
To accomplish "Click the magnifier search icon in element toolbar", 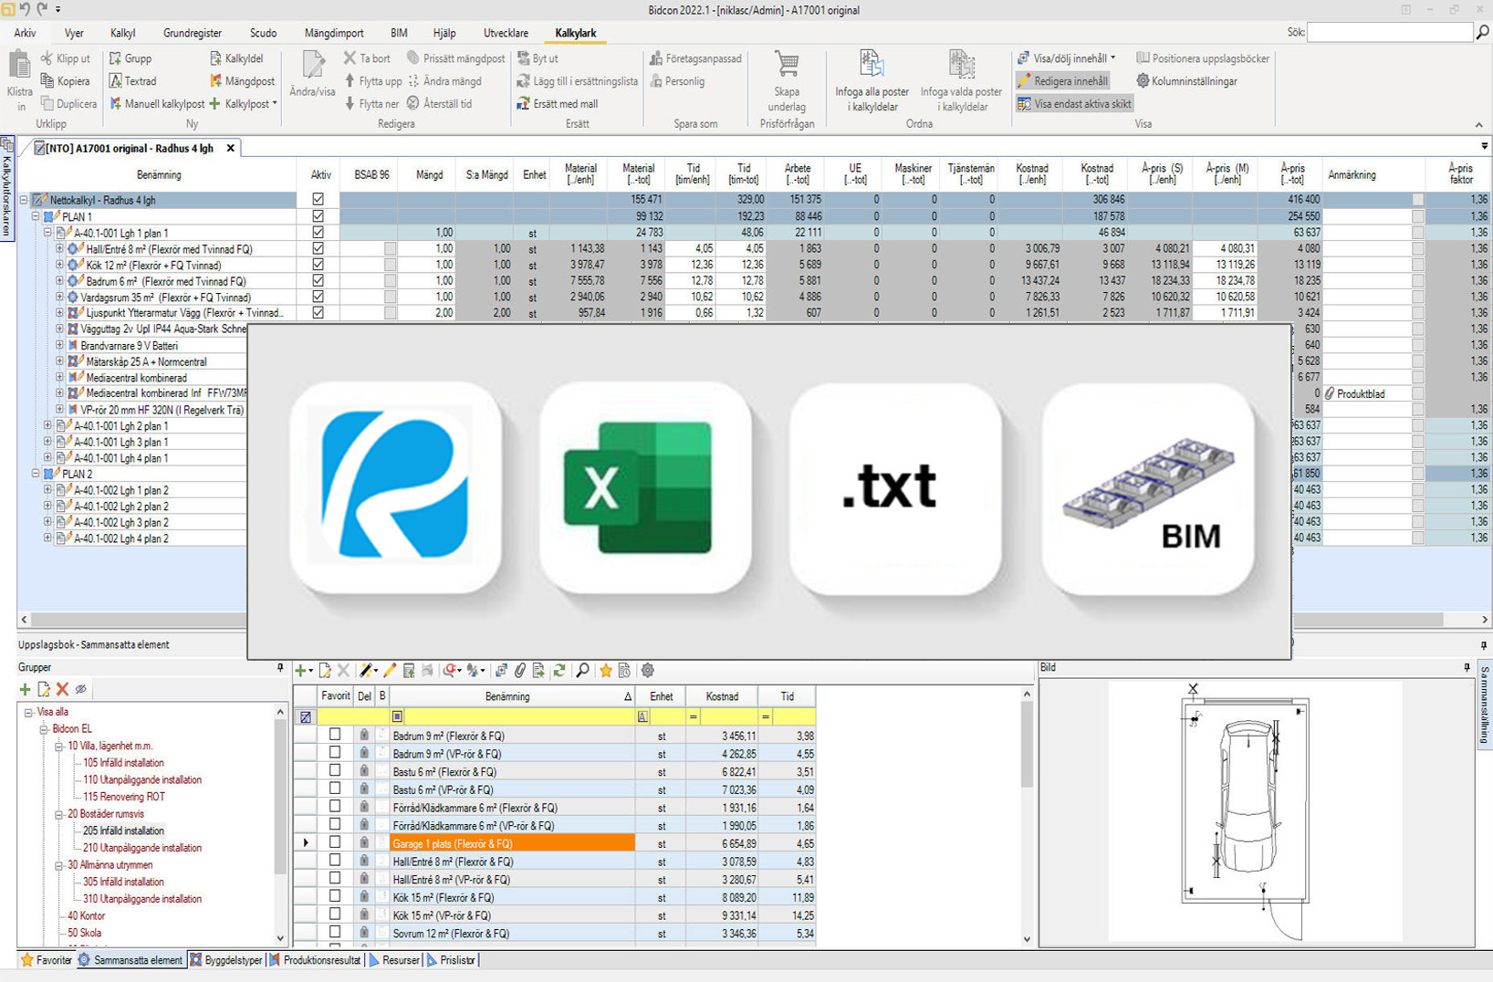I will (x=582, y=671).
